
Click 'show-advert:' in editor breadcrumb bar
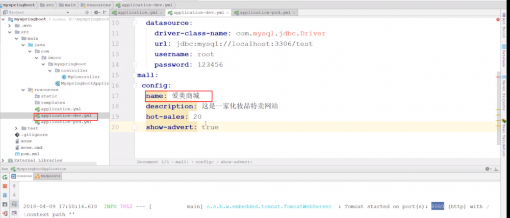pyautogui.click(x=236, y=162)
